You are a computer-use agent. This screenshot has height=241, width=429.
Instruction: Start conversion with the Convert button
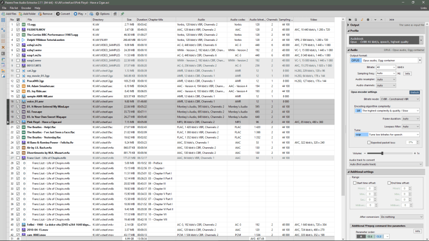(x=63, y=14)
